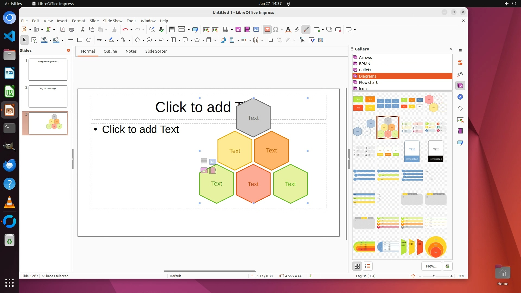The width and height of the screenshot is (521, 293).
Task: Expand the Stars and Banners shape dropdown
Action: tap(203, 40)
